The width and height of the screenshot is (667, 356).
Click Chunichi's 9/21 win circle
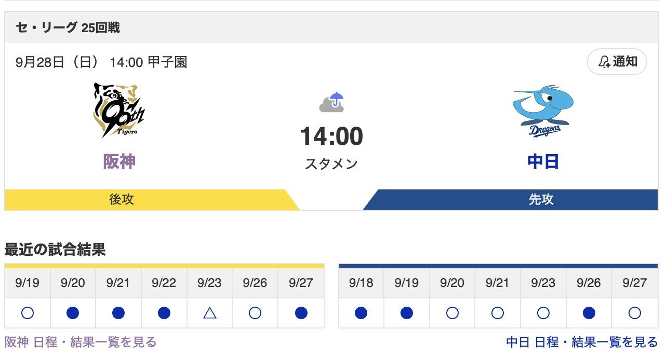[x=497, y=313]
